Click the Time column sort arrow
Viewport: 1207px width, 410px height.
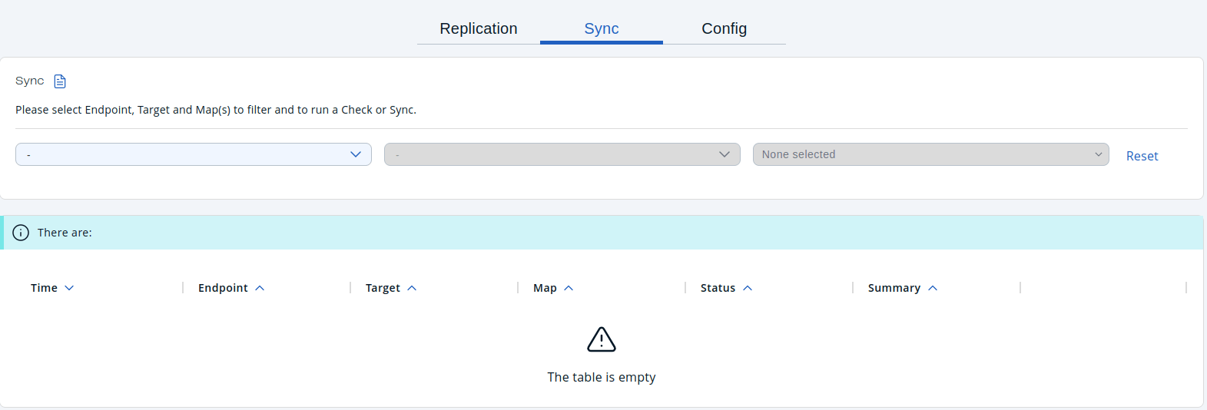pos(69,288)
